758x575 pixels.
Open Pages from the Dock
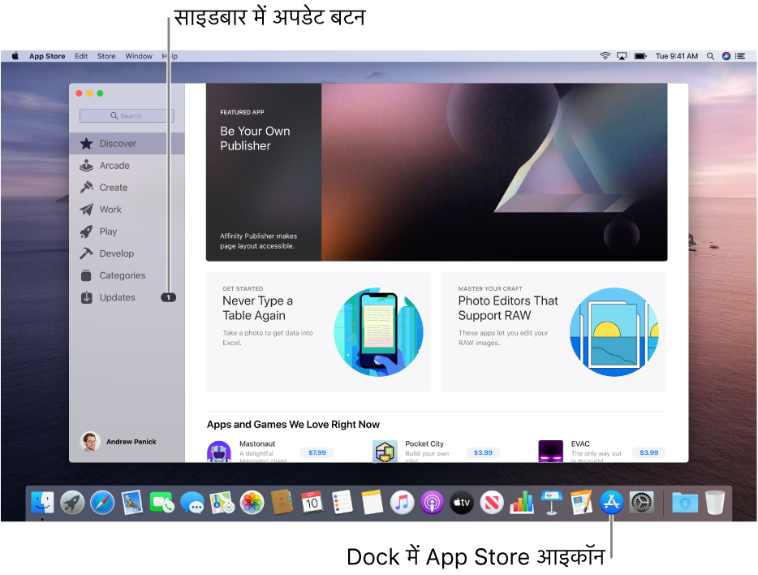[x=582, y=503]
